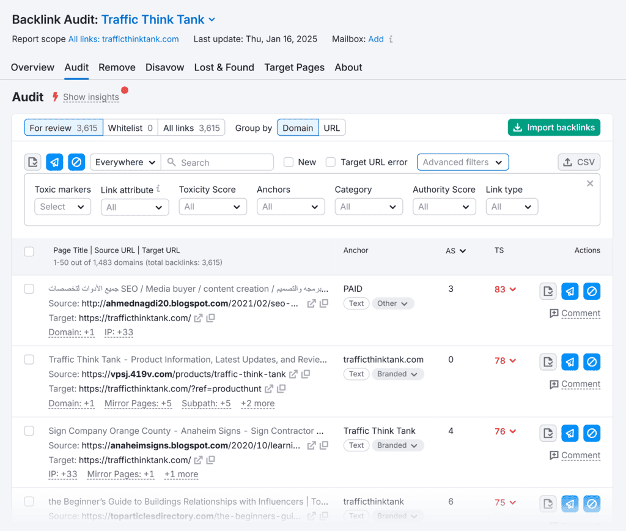626x531 pixels.
Task: Copy the vpsj.419v.com source URL
Action: (x=306, y=374)
